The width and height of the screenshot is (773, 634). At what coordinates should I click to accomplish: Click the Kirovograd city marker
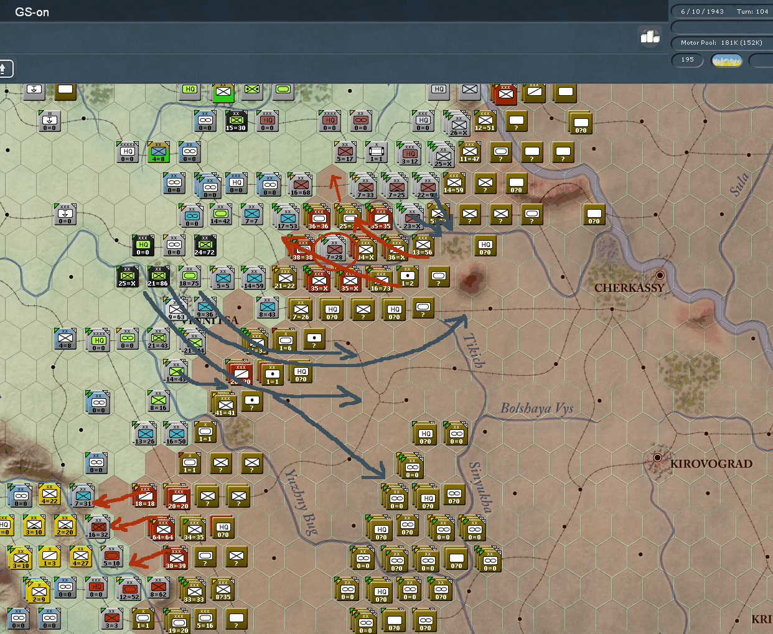coord(657,459)
